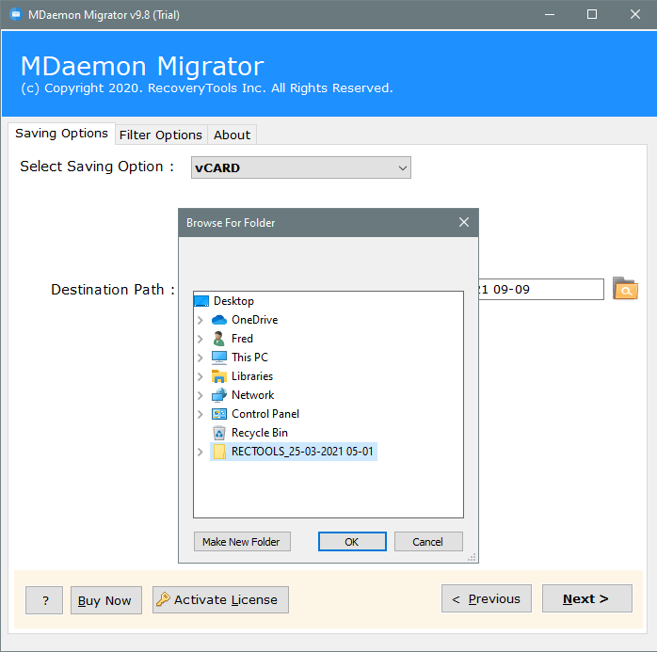Select the Recycle Bin label
This screenshot has width=657, height=652.
[x=260, y=433]
